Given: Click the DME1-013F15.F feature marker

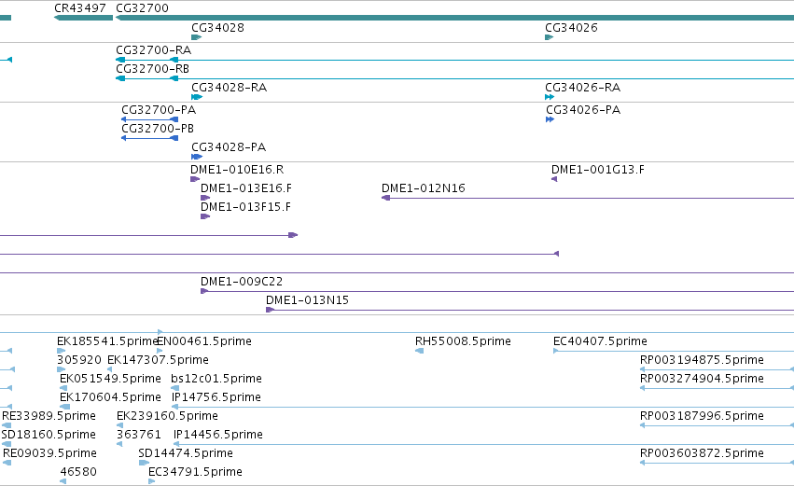Looking at the screenshot, I should (x=205, y=216).
